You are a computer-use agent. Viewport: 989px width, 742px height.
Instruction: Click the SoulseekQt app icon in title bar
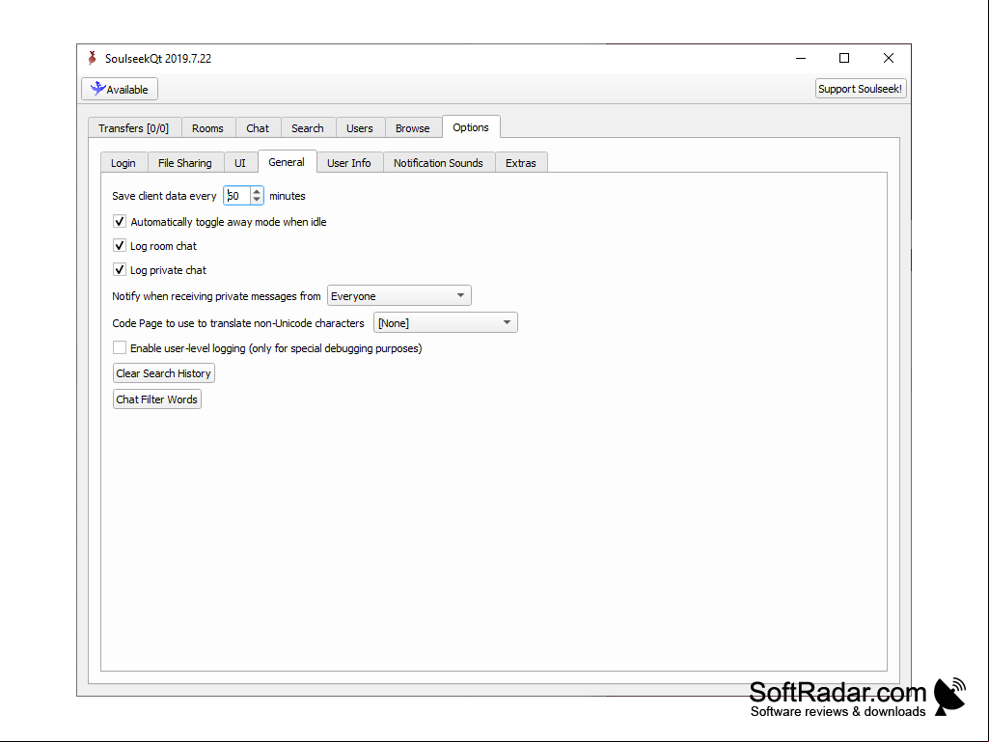[92, 58]
